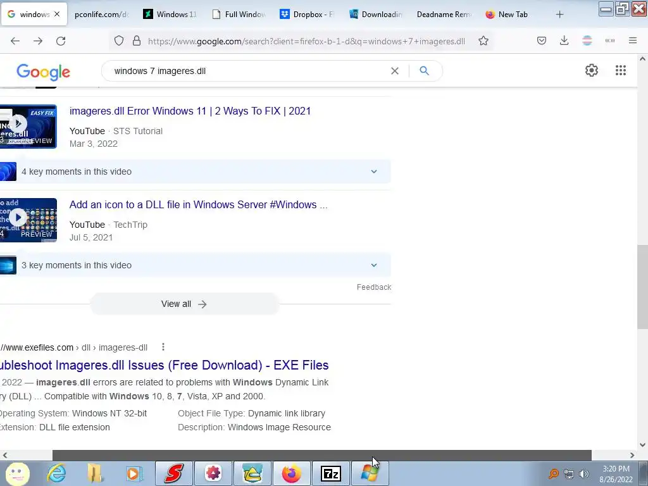Focus the Google search input field
This screenshot has height=486, width=648.
tap(248, 71)
